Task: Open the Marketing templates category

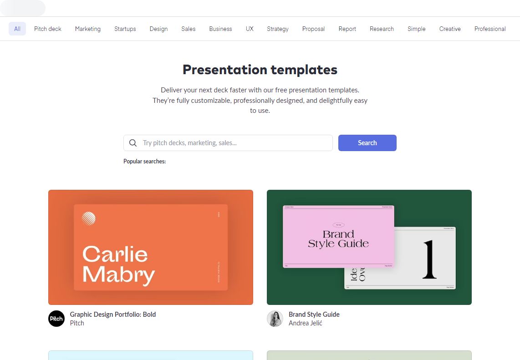Action: (88, 29)
